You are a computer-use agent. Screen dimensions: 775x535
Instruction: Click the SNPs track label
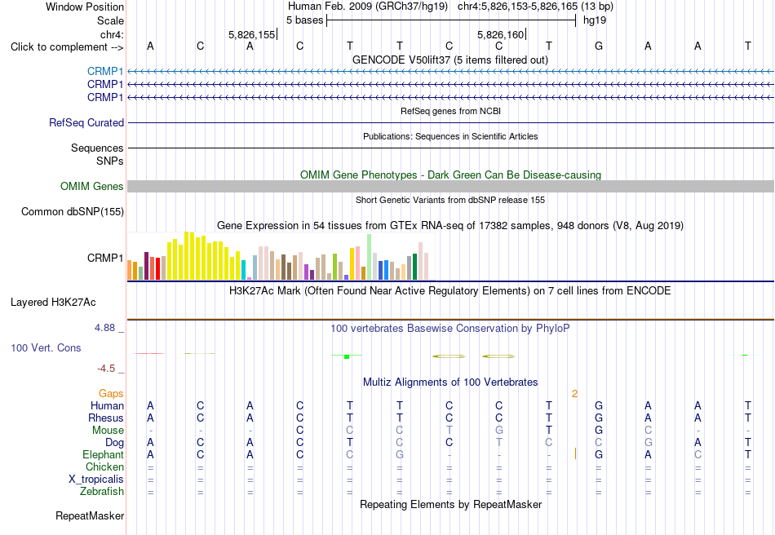(110, 161)
